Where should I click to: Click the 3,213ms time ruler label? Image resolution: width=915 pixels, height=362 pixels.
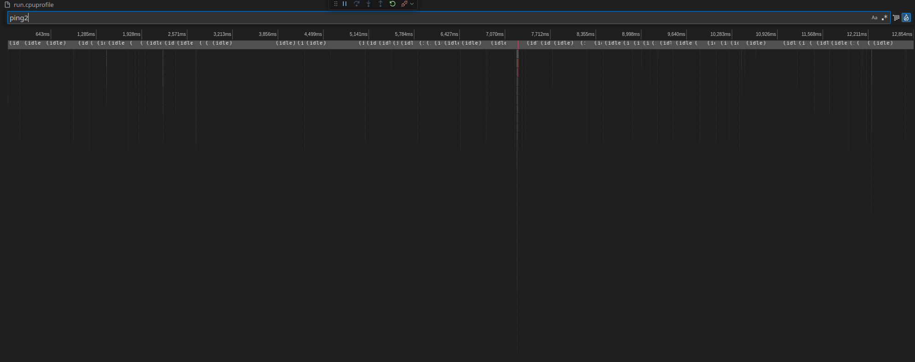(x=222, y=34)
